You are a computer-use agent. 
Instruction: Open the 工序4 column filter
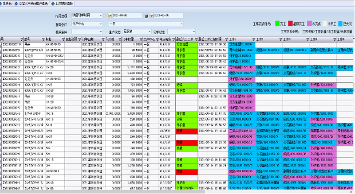coord(335,39)
